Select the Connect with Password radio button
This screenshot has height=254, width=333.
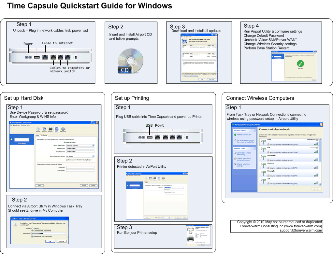tap(32, 231)
